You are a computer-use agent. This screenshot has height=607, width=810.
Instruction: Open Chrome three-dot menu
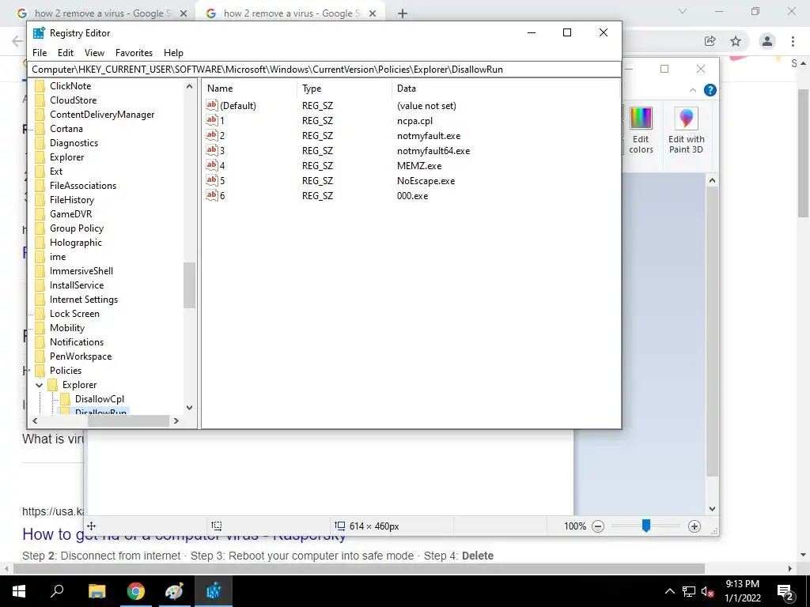point(793,41)
